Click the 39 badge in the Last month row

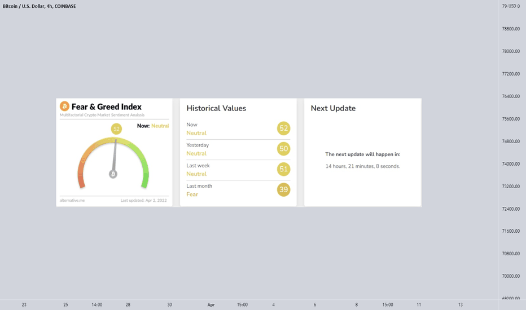[x=283, y=189]
